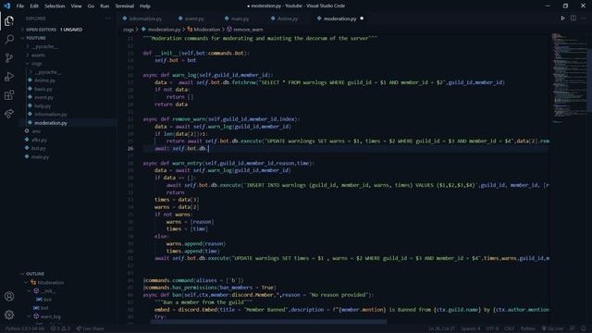The height and width of the screenshot is (333, 592).
Task: Open the Selection menu
Action: [55, 6]
